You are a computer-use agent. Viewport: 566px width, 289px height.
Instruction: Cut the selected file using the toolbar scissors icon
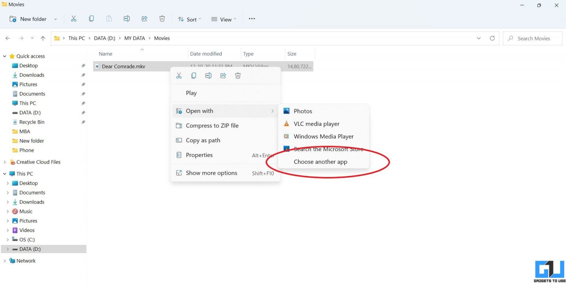73,18
